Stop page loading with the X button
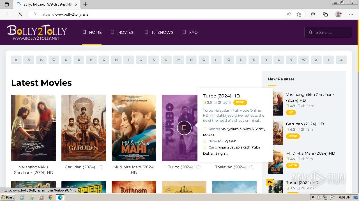 (x=20, y=14)
